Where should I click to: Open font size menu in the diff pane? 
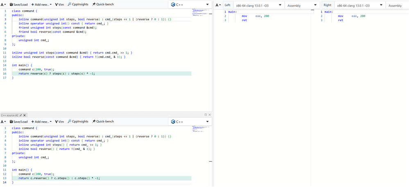pyautogui.click(x=218, y=5)
